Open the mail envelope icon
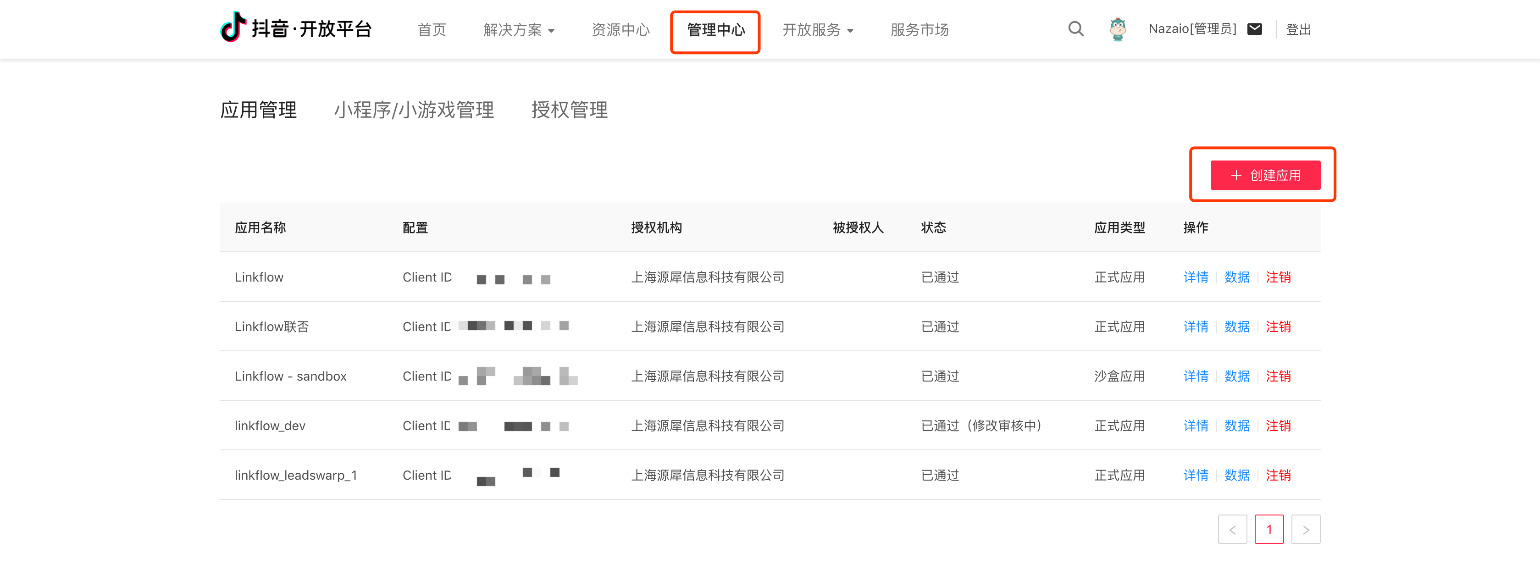The height and width of the screenshot is (587, 1540). (1254, 29)
